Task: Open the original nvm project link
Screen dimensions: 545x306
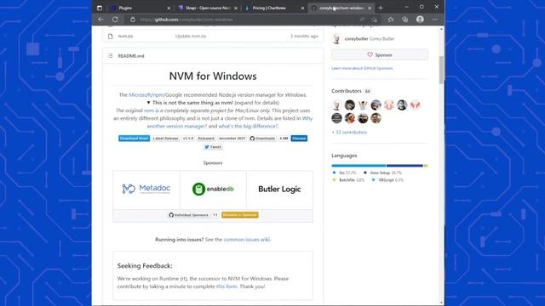Action: (149, 110)
